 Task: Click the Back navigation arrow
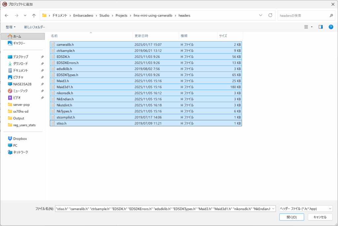coord(7,15)
